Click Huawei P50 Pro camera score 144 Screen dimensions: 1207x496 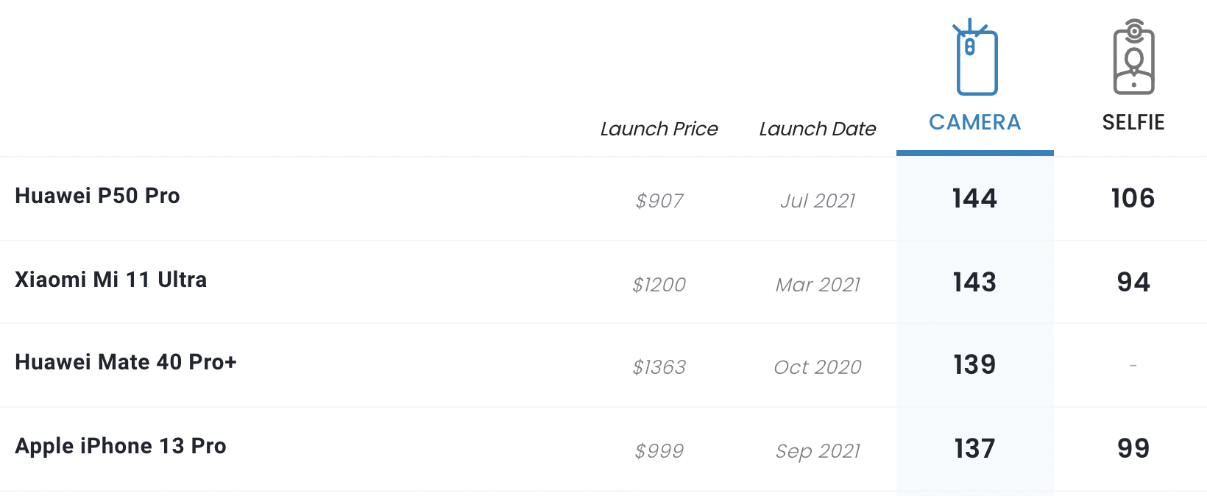pos(974,198)
